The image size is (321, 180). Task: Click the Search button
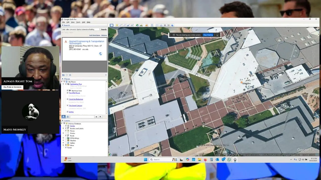click(104, 29)
